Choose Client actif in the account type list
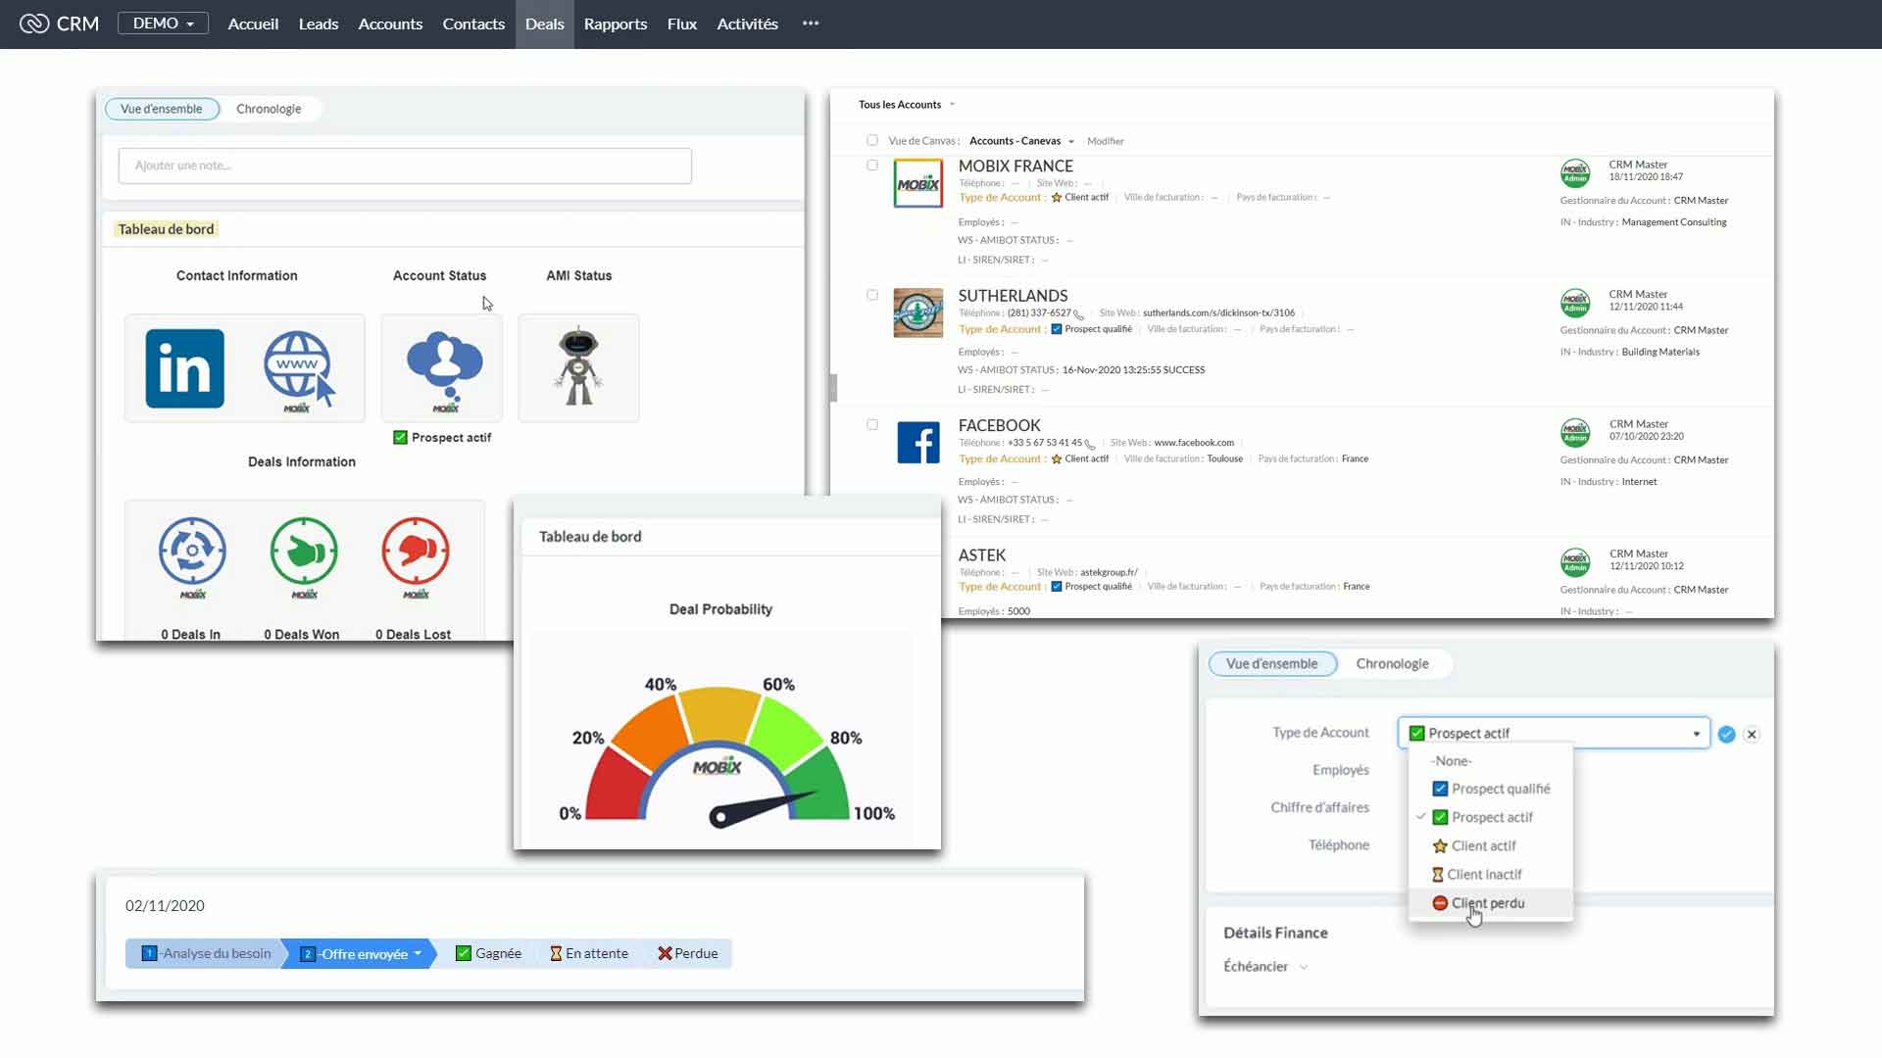This screenshot has width=1882, height=1058. (x=1491, y=845)
